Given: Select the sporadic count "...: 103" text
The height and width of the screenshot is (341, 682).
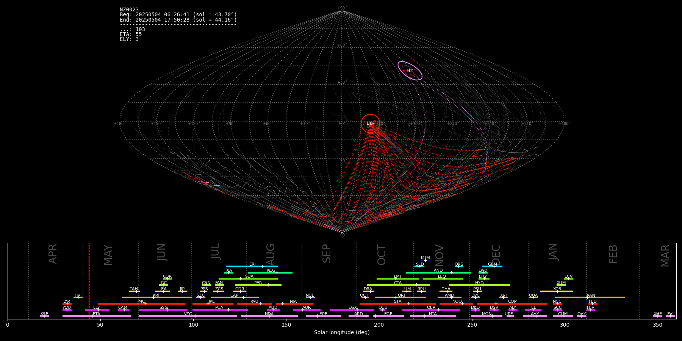Looking at the screenshot, I should [132, 30].
